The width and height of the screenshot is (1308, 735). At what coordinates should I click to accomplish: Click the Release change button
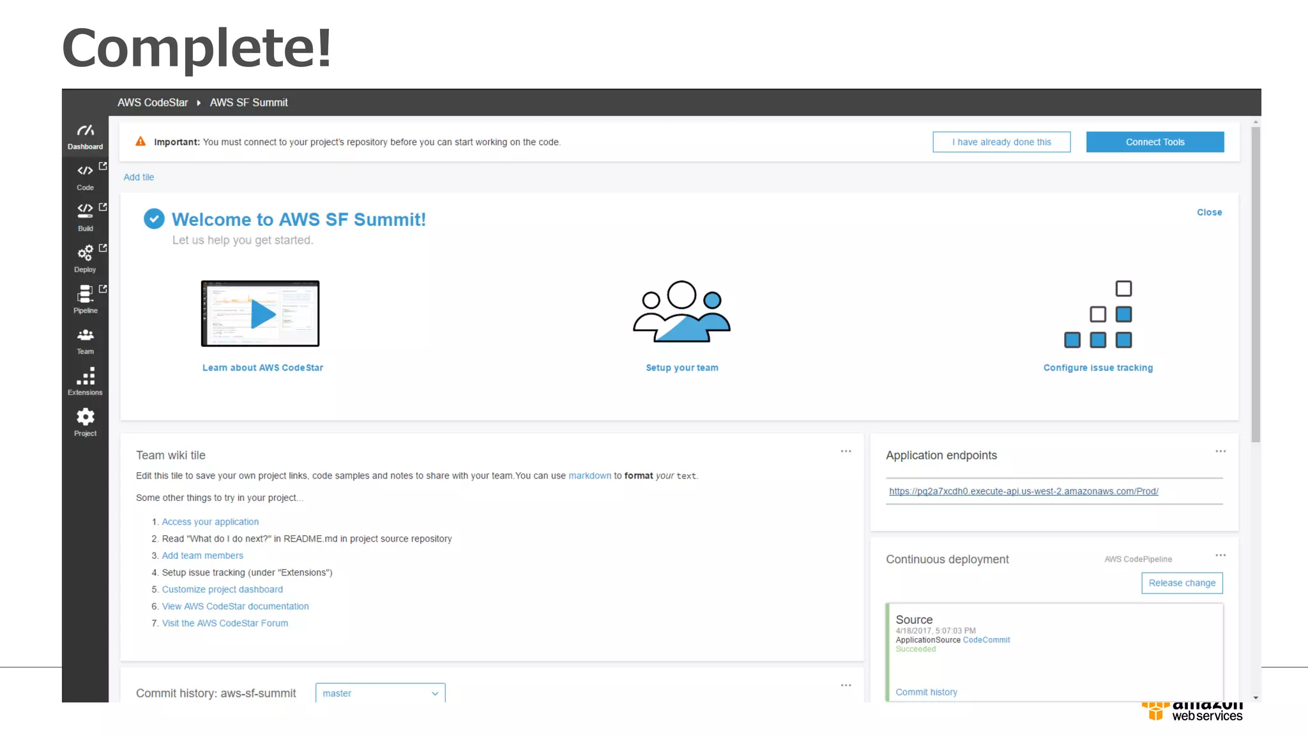[1182, 583]
